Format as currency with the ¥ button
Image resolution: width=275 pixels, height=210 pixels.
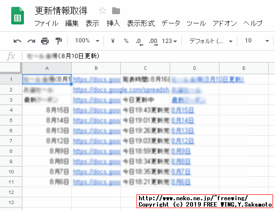click(113, 41)
